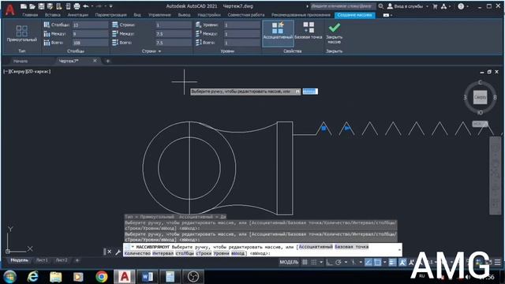Viewport: 505px width, 284px height.
Task: Click the help question mark icon
Action: point(461,6)
